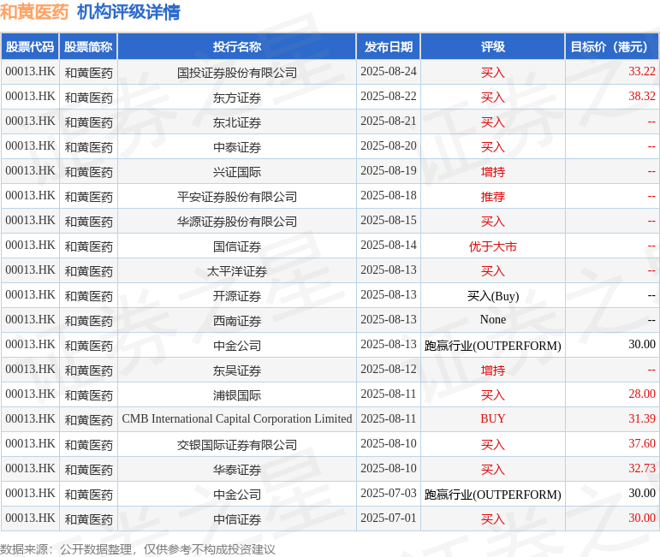The width and height of the screenshot is (660, 557).
Task: Click date 2025-08-20
Action: click(x=389, y=146)
